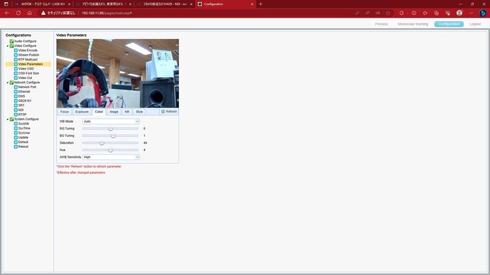Switch to the NR tab
Image resolution: width=490 pixels, height=275 pixels.
click(x=127, y=112)
